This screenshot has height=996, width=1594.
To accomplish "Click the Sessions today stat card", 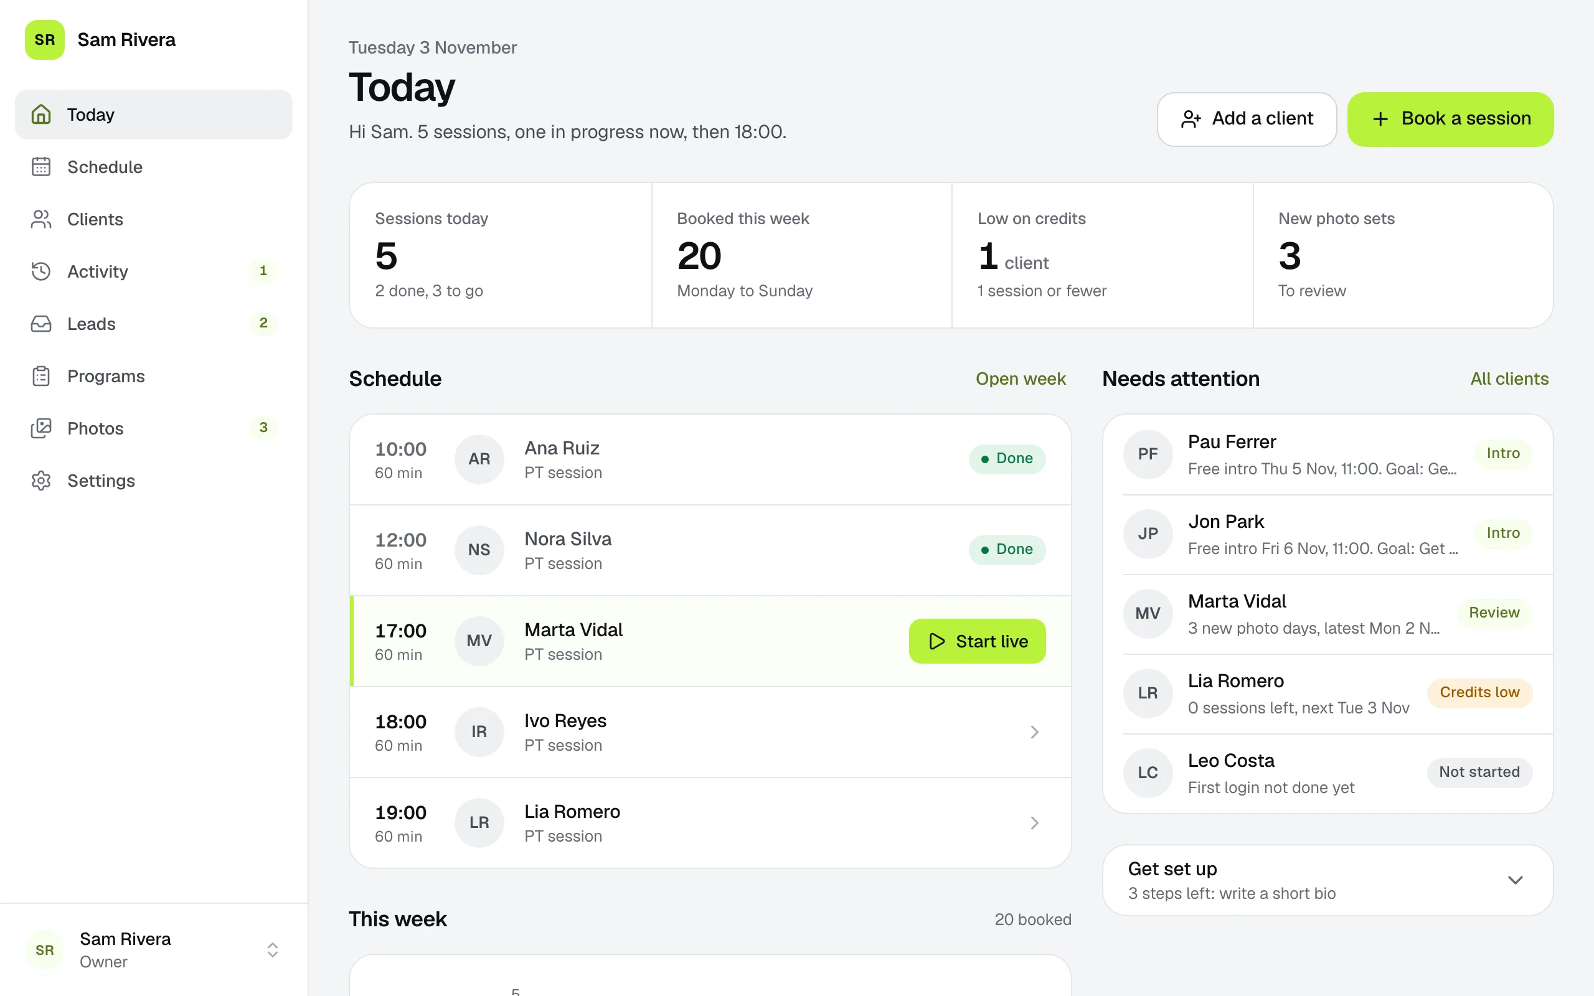I will click(501, 255).
